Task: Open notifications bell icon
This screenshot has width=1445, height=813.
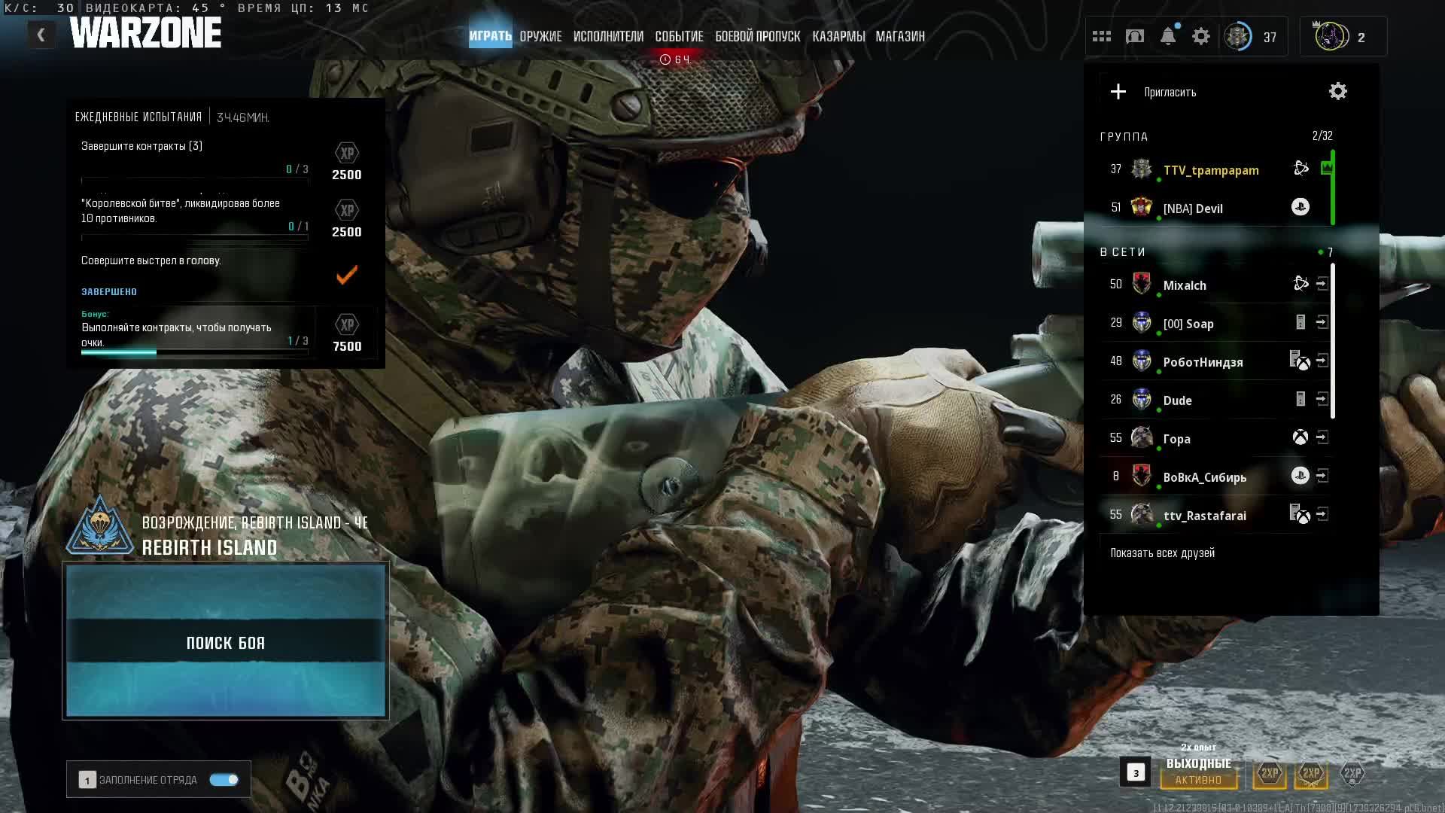Action: pos(1168,36)
